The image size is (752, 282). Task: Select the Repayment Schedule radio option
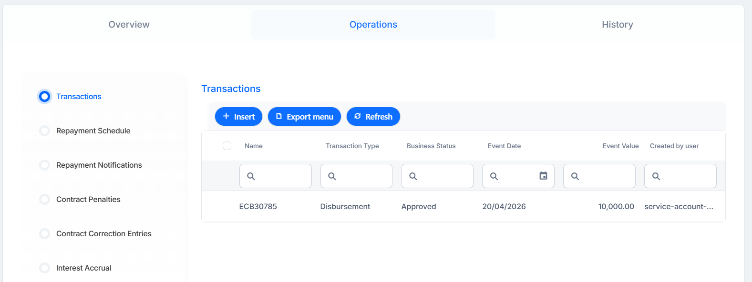[44, 131]
